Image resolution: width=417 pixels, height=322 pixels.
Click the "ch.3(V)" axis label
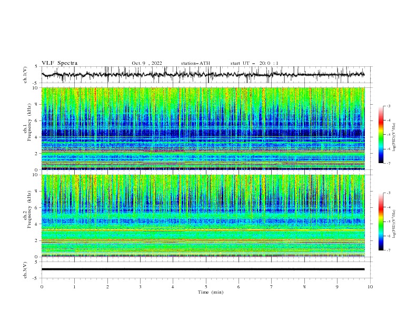(x=25, y=270)
